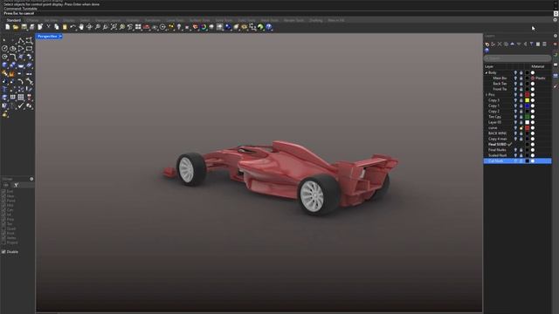Screen dimensions: 559x314
Task: Change the red color swatch of Pins layer
Action: (528, 95)
